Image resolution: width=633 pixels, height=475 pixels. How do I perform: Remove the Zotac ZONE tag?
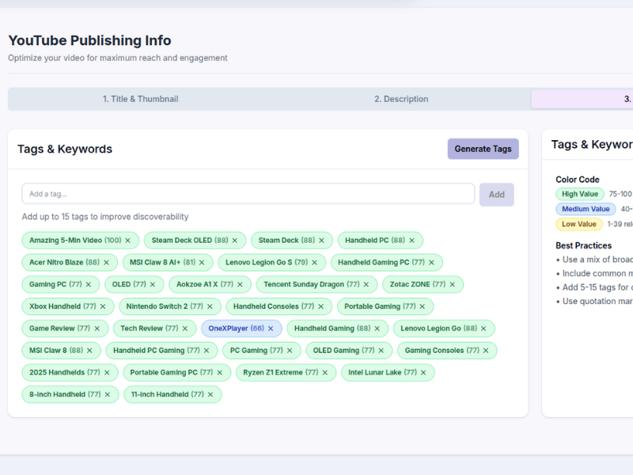pyautogui.click(x=452, y=284)
